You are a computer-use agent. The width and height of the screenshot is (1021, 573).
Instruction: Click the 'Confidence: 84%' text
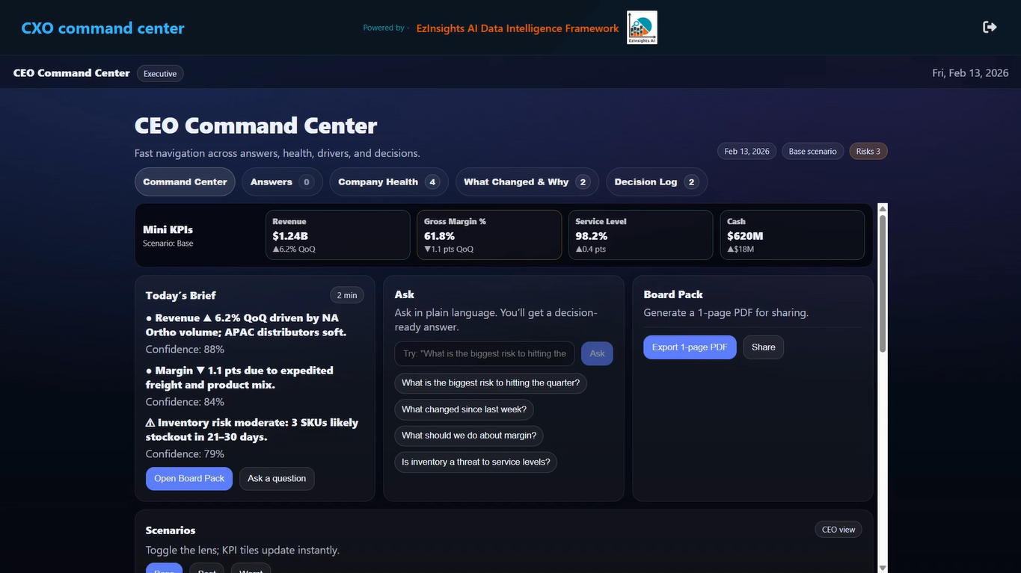[x=185, y=402]
